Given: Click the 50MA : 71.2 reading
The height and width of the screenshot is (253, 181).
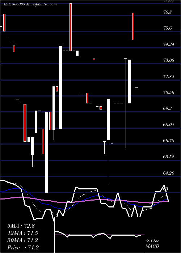Looking at the screenshot, I should pos(22,240).
